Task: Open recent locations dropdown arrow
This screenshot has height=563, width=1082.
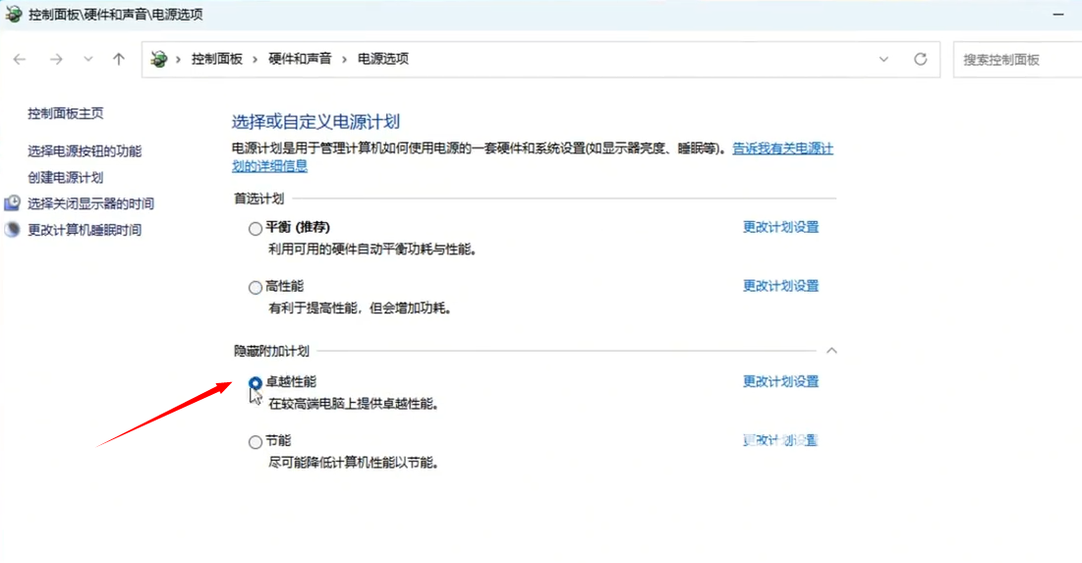Action: (88, 59)
